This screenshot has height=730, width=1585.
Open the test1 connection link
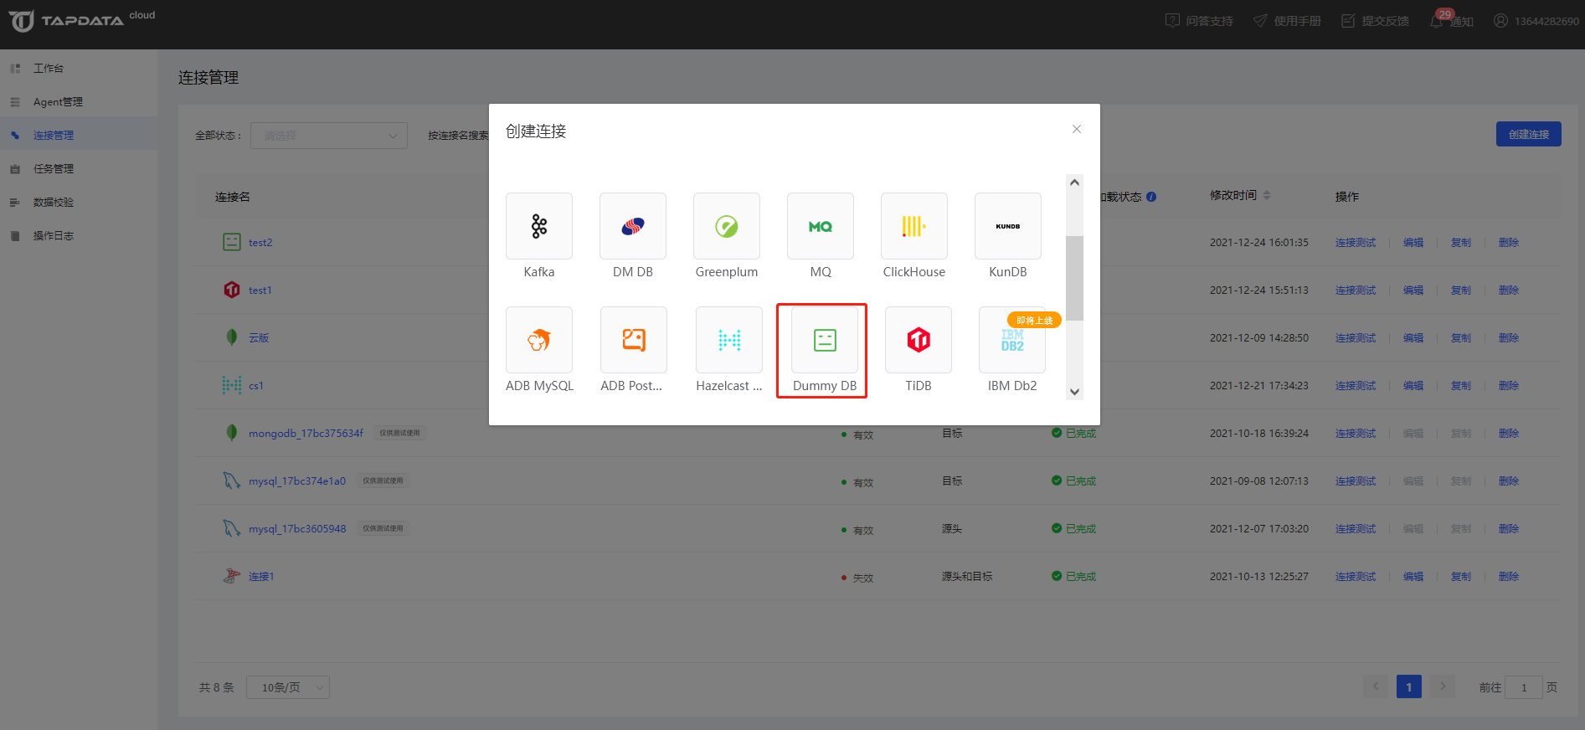(260, 290)
